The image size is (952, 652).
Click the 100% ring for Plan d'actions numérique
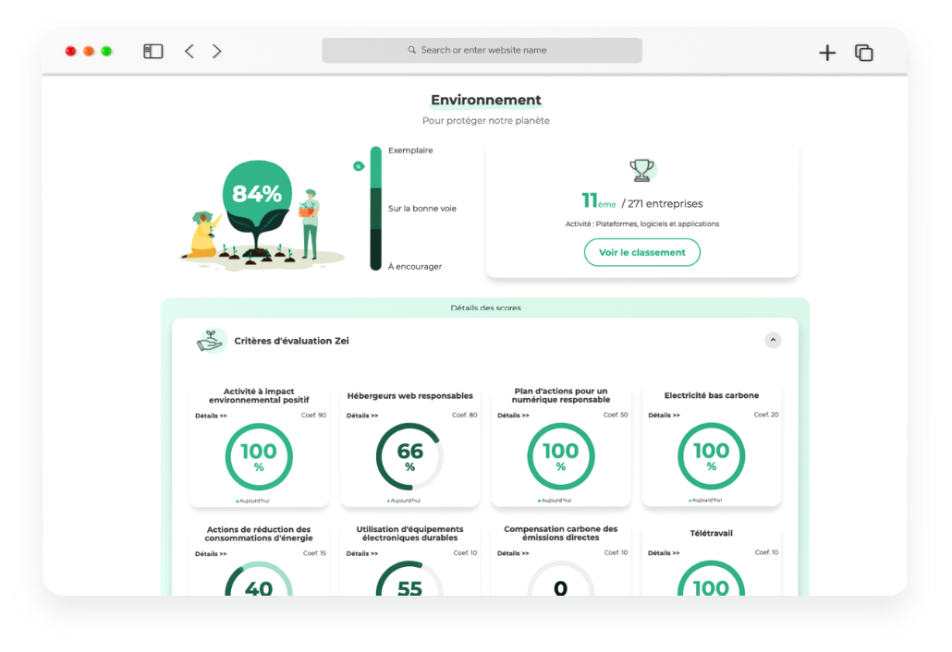point(560,456)
